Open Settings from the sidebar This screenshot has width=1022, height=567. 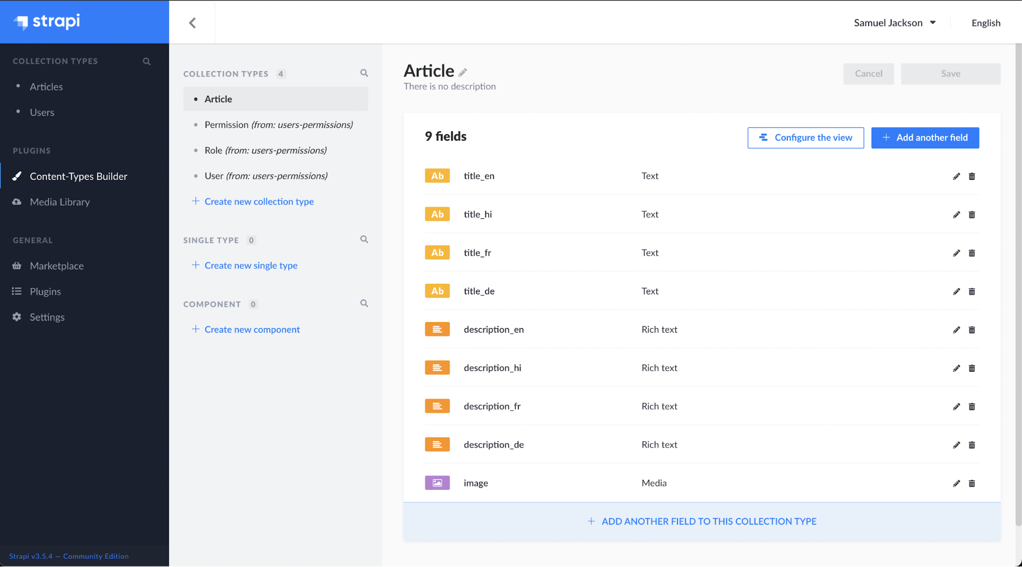click(x=47, y=317)
